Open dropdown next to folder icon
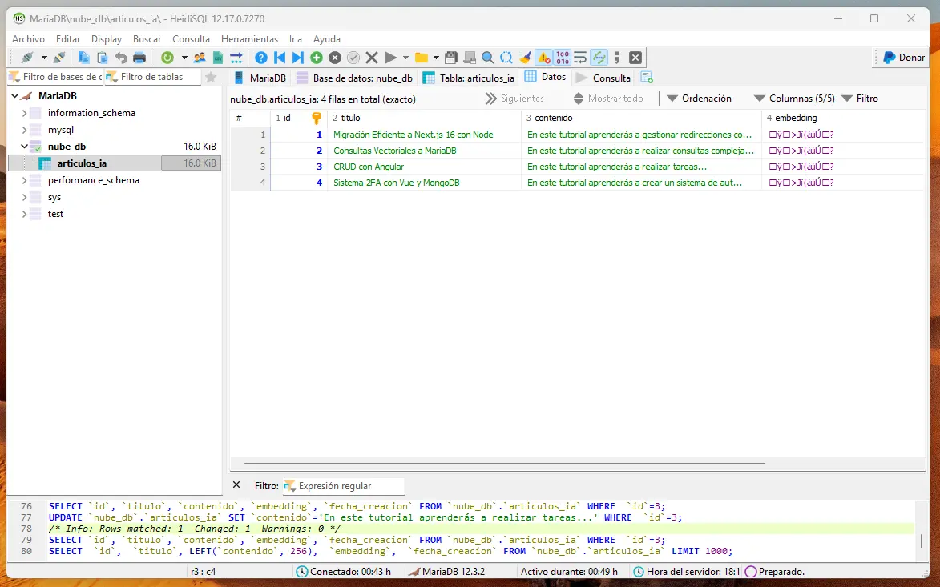 click(x=436, y=58)
